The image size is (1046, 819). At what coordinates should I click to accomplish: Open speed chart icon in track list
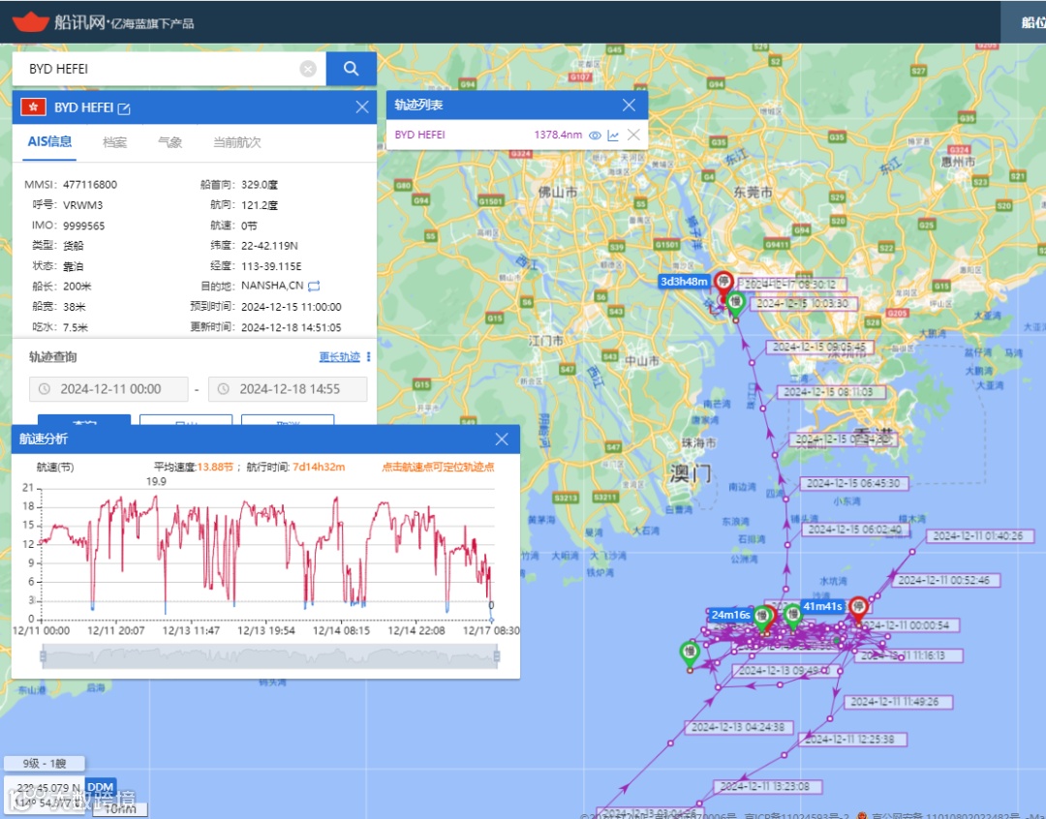pyautogui.click(x=613, y=136)
